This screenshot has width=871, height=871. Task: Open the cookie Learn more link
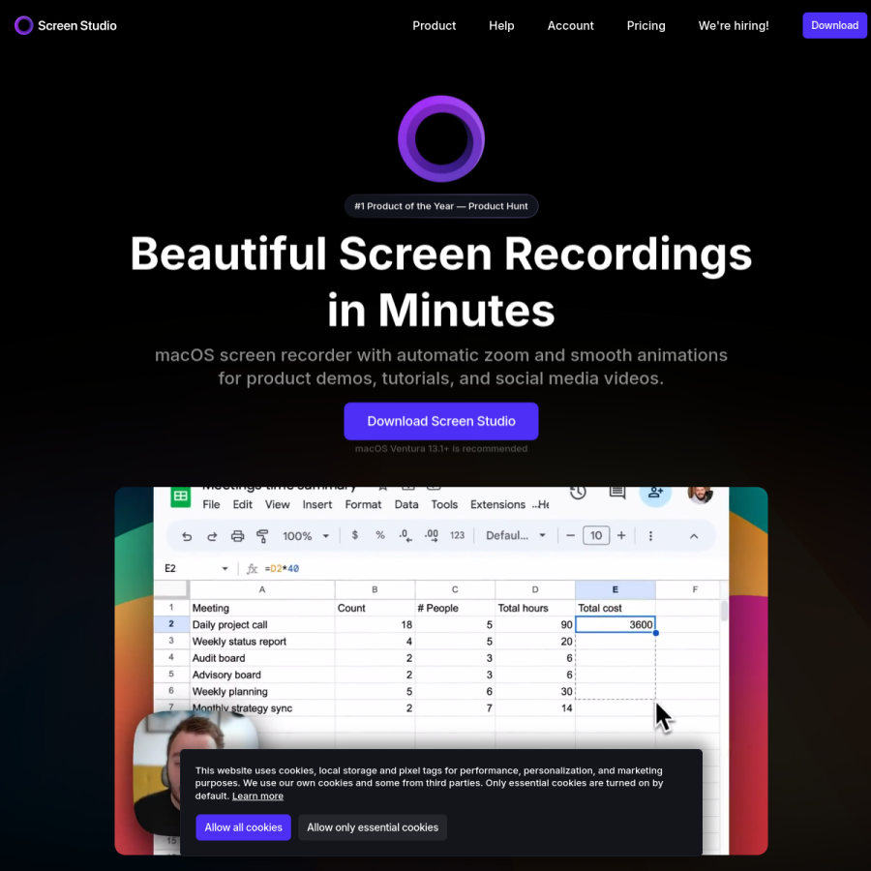(x=257, y=796)
